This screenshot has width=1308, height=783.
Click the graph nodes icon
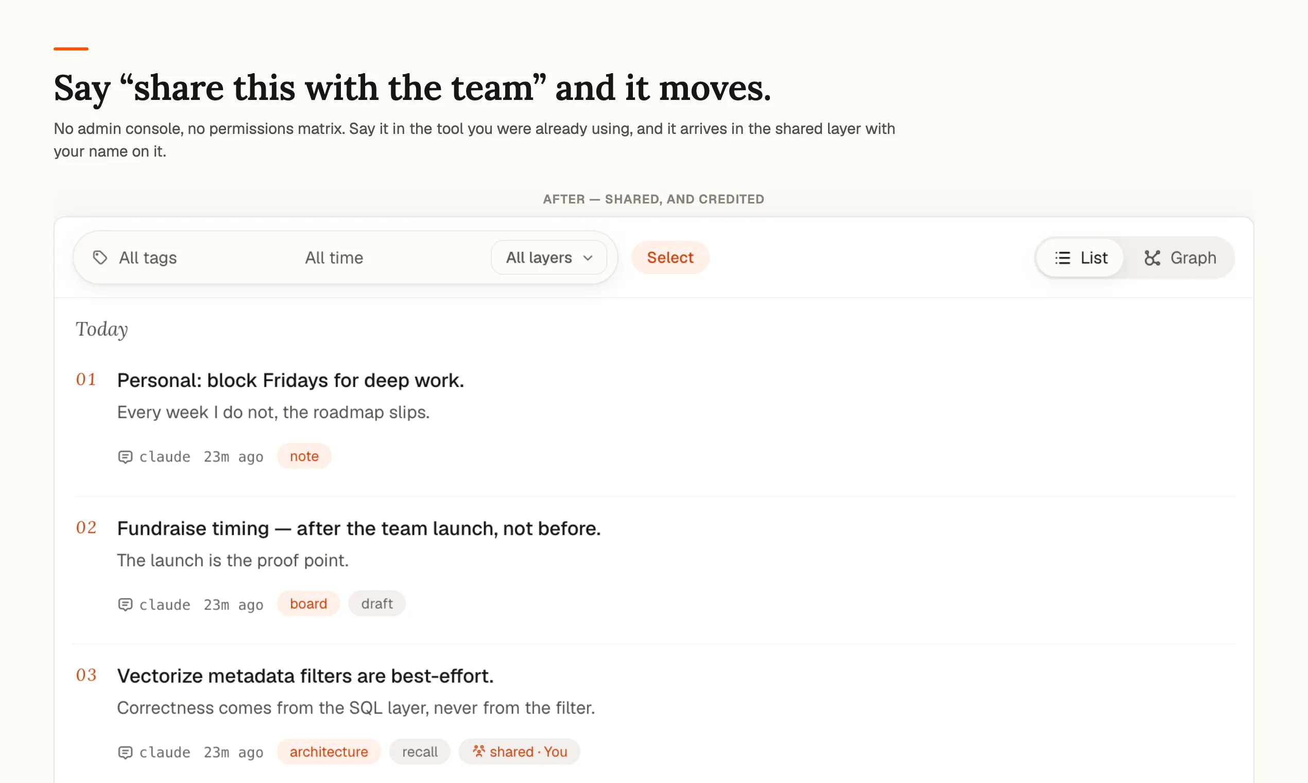click(x=1152, y=258)
